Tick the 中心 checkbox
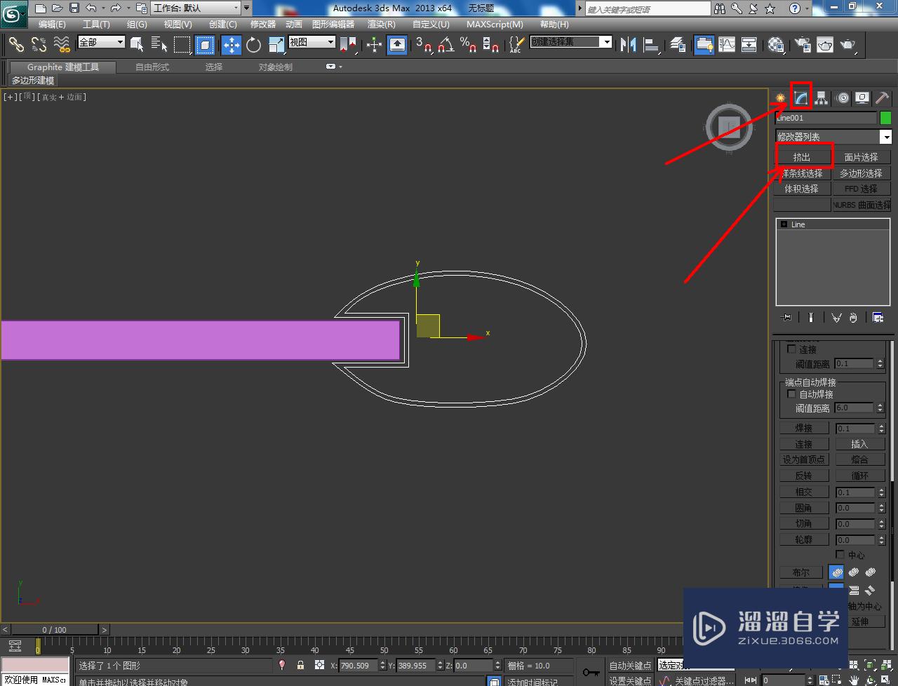The image size is (898, 686). point(840,554)
